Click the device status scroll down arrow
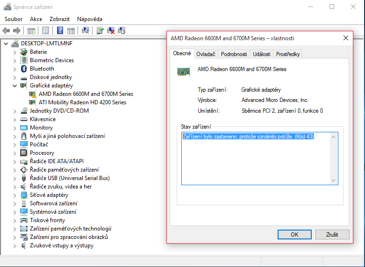The height and width of the screenshot is (267, 365). [x=333, y=180]
